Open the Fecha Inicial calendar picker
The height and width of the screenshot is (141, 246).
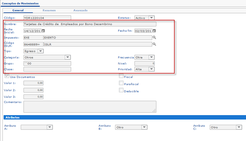point(43,31)
